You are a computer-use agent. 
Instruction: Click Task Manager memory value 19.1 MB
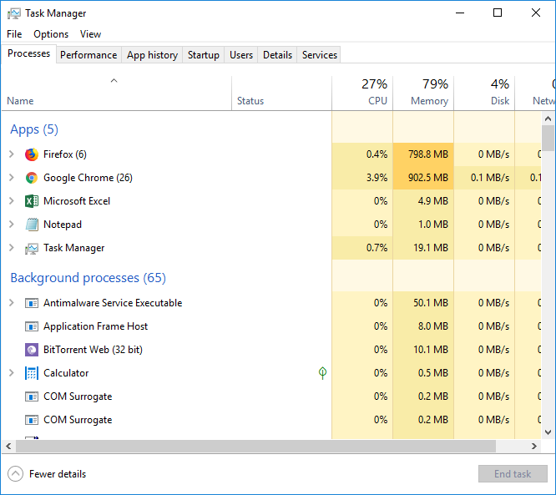(431, 248)
